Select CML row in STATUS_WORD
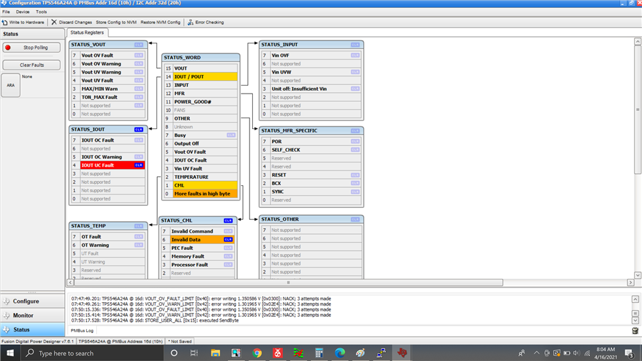Screen dimensions: 642x361 201,185
